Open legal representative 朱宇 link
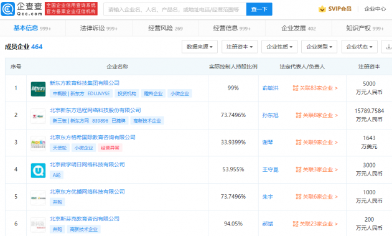 pos(268,197)
